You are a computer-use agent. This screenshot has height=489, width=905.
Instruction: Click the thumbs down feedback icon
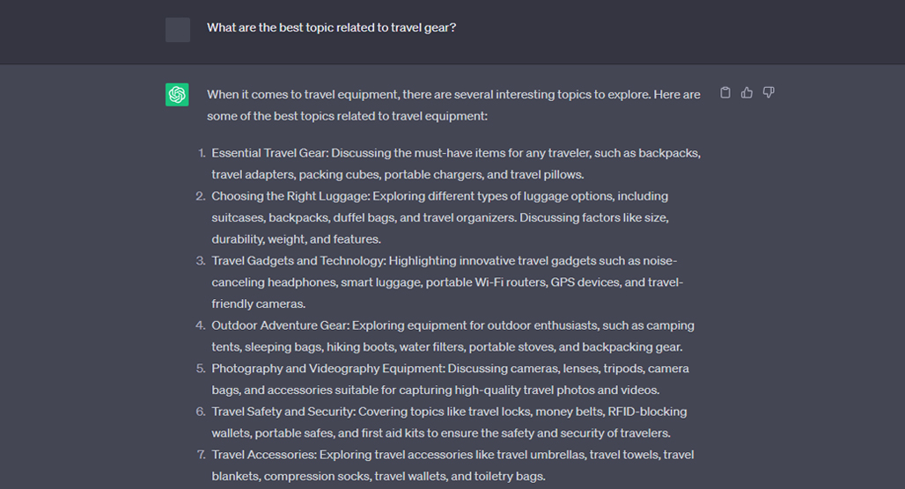pos(769,92)
